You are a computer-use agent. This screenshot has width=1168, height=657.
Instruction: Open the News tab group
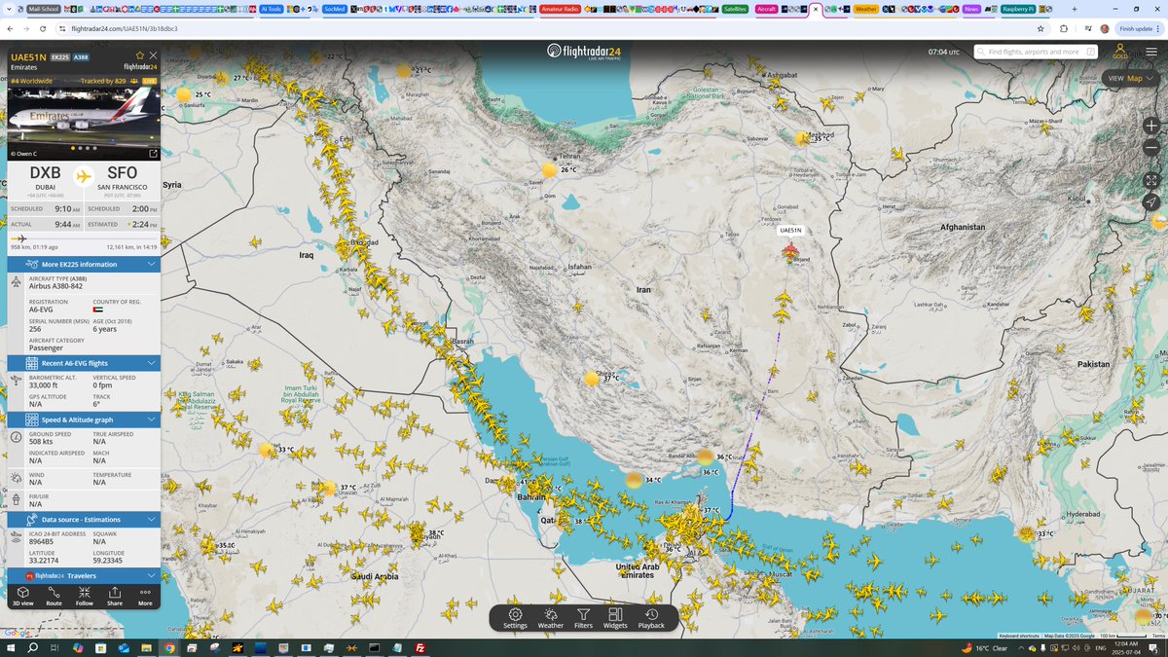click(971, 9)
